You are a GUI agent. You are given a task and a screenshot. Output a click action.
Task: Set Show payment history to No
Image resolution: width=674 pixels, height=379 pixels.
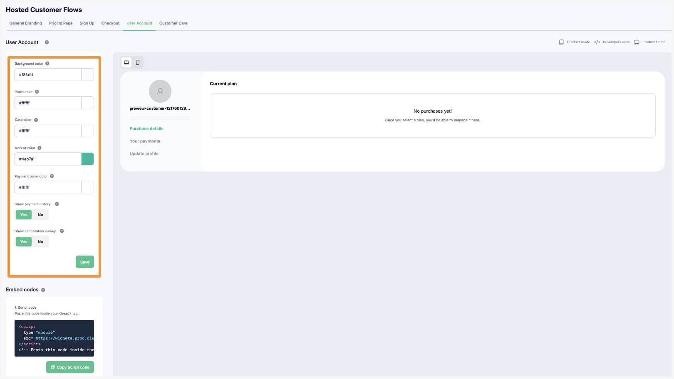(x=40, y=215)
